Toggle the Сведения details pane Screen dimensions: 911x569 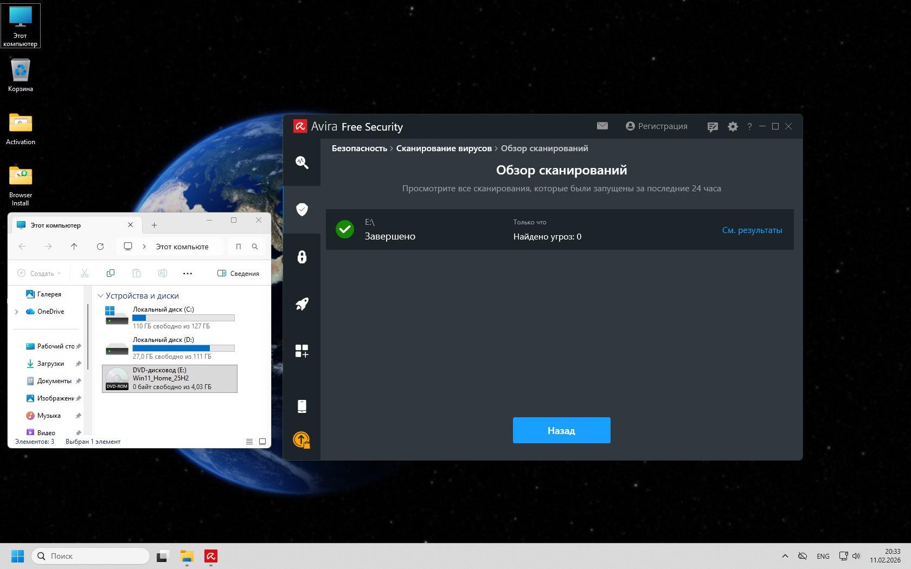pos(238,274)
